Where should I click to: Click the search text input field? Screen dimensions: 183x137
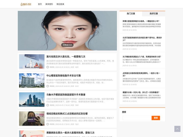137,118
